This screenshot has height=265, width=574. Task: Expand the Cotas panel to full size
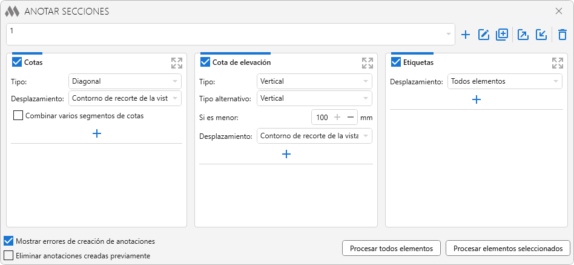(x=177, y=62)
